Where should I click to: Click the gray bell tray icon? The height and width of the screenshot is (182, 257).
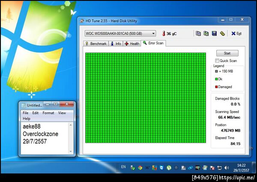176,167
